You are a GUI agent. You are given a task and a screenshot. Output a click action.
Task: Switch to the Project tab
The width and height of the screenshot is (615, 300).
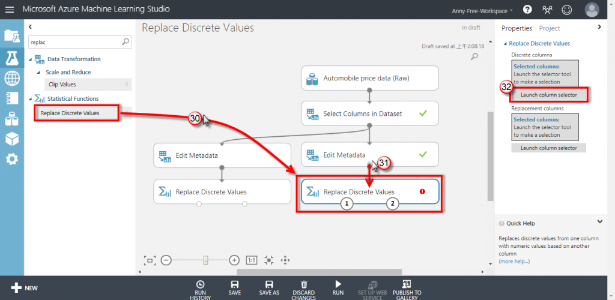click(550, 28)
